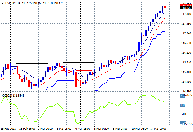Click the 3 Mar 08:00 time label
This screenshot has width=193, height=132.
[x=64, y=129]
